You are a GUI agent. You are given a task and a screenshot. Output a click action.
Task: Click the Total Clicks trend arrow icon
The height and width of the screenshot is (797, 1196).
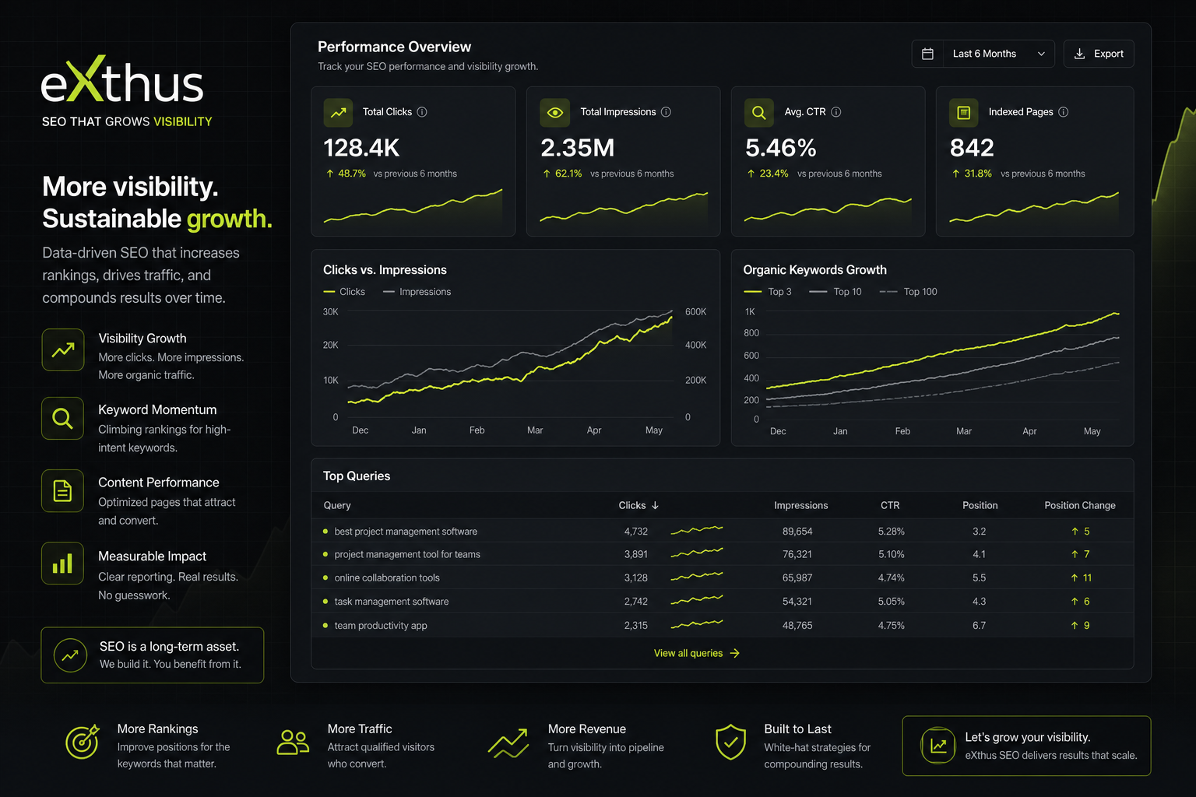click(338, 112)
